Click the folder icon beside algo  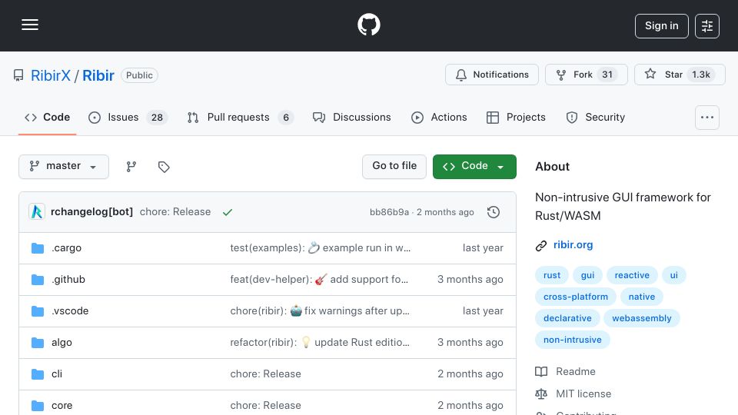point(38,343)
